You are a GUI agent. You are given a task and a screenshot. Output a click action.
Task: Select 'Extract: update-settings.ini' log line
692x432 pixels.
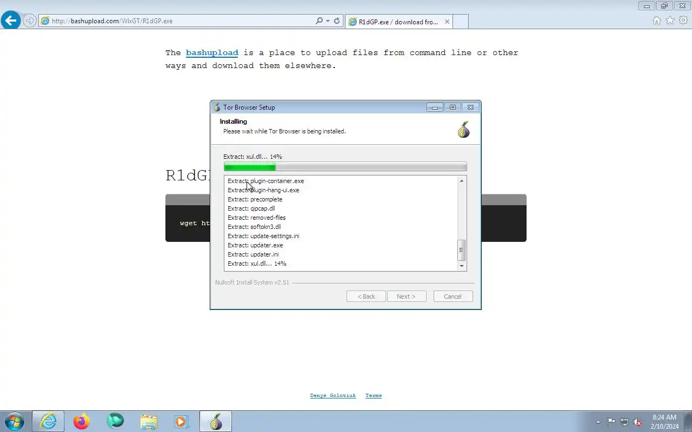(x=263, y=236)
